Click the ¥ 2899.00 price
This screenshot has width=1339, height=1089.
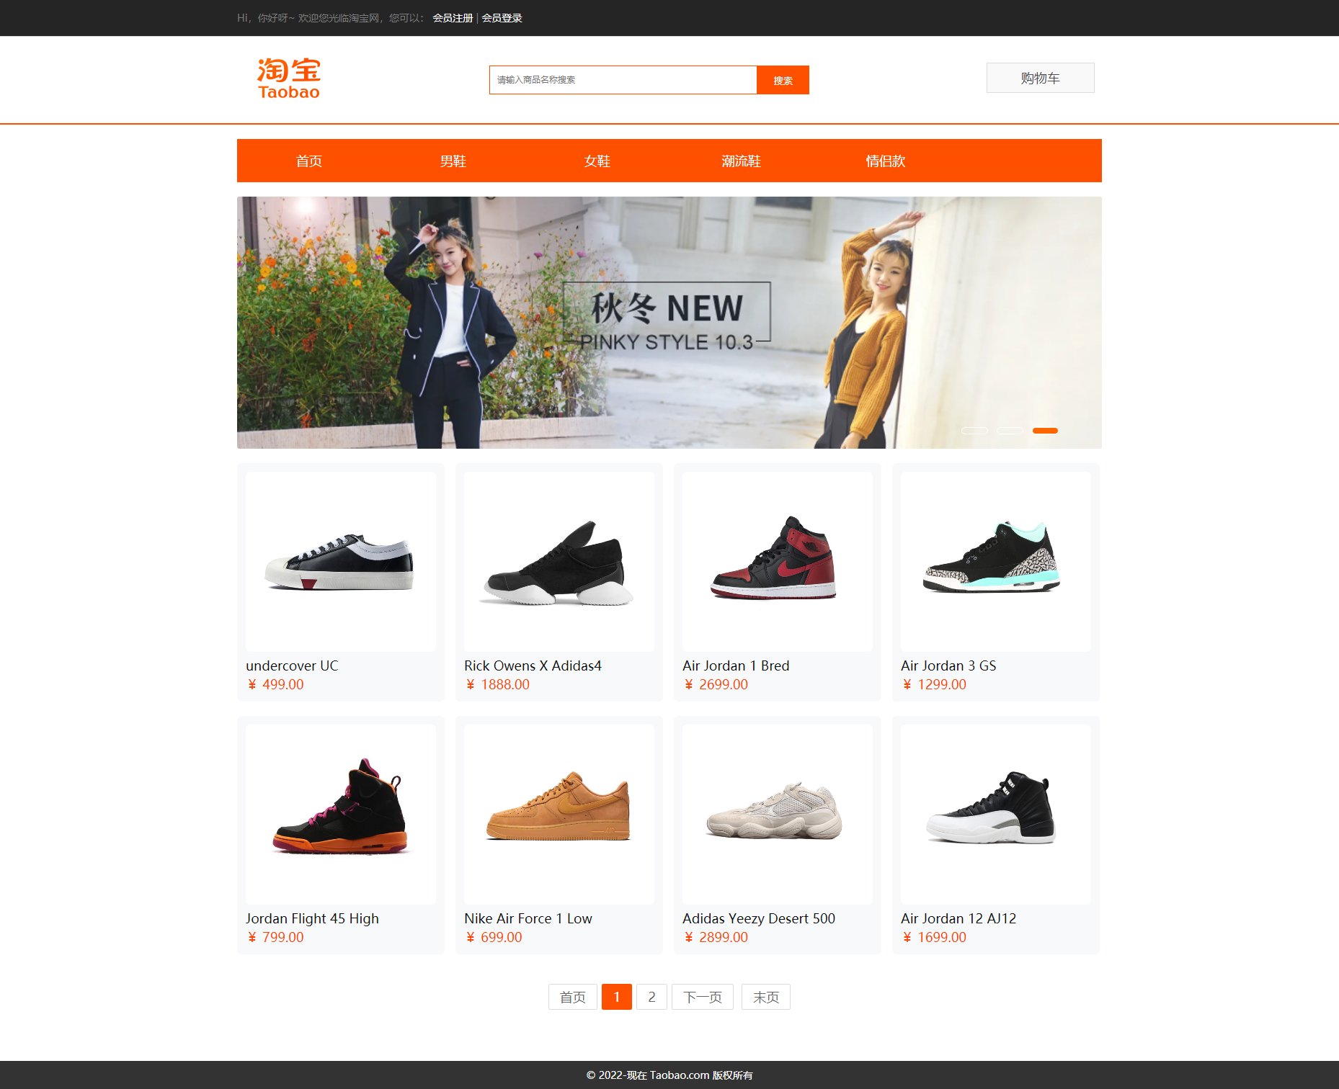[x=716, y=937]
